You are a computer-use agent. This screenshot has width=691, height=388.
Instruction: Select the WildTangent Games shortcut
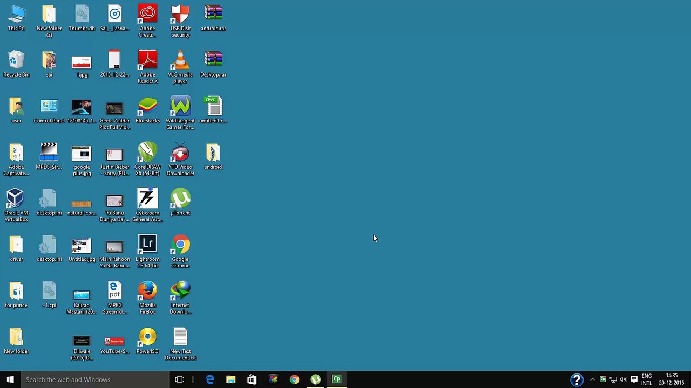tap(180, 113)
